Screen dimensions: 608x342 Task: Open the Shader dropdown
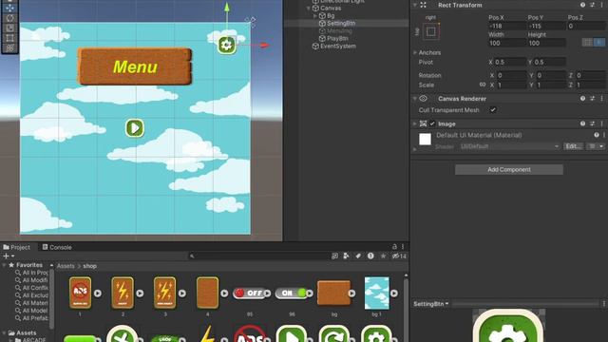coord(510,146)
